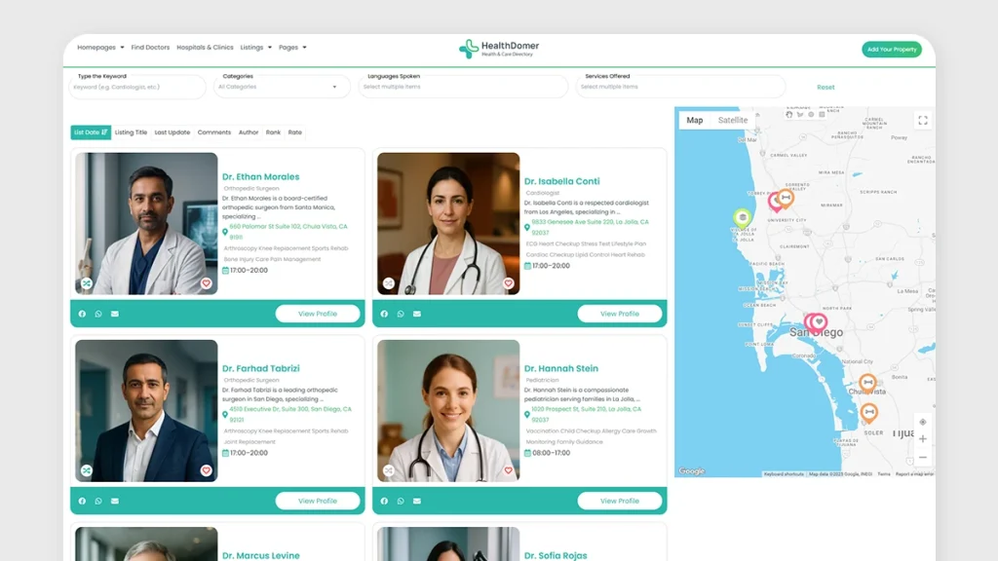Screen dimensions: 998x561
Task: Click Dr. Farhad Tabrizi's photo thumbnail
Action: (146, 410)
